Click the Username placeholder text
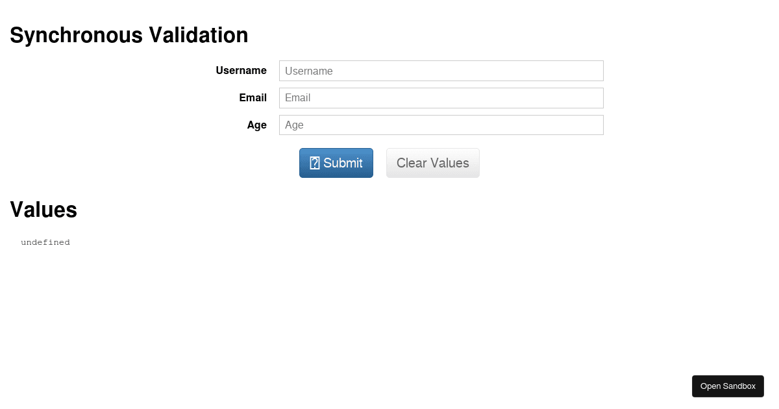The image size is (779, 409). (308, 71)
